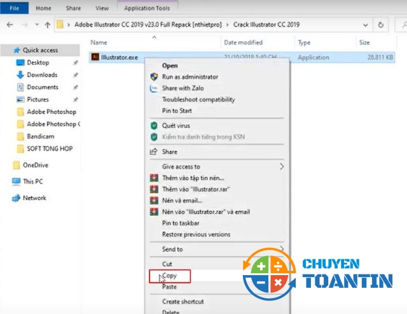Navigate to Adobe Illustrator CC 2019 v23.0 breadcrumb
This screenshot has height=314, width=407.
pos(148,25)
